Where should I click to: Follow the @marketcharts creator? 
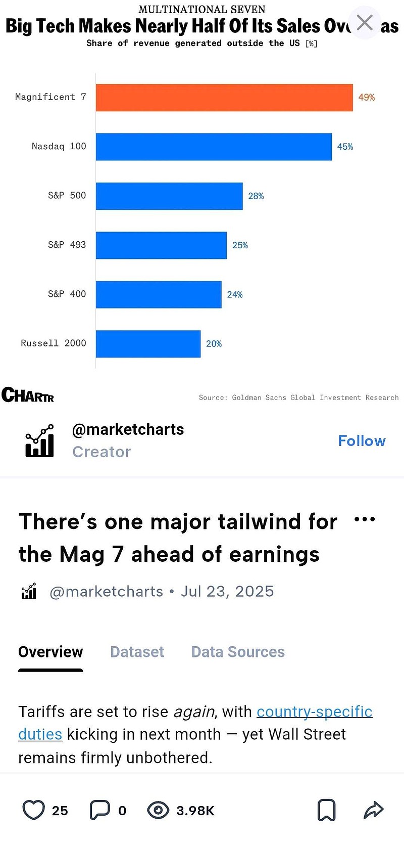[362, 440]
